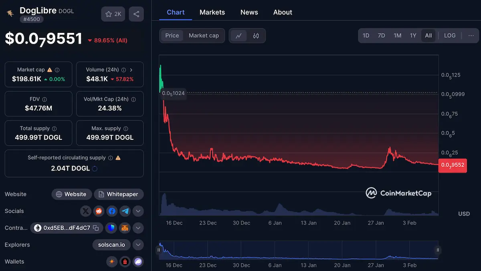Expand Volume (24h) details arrow
The image size is (481, 271).
[x=131, y=70]
